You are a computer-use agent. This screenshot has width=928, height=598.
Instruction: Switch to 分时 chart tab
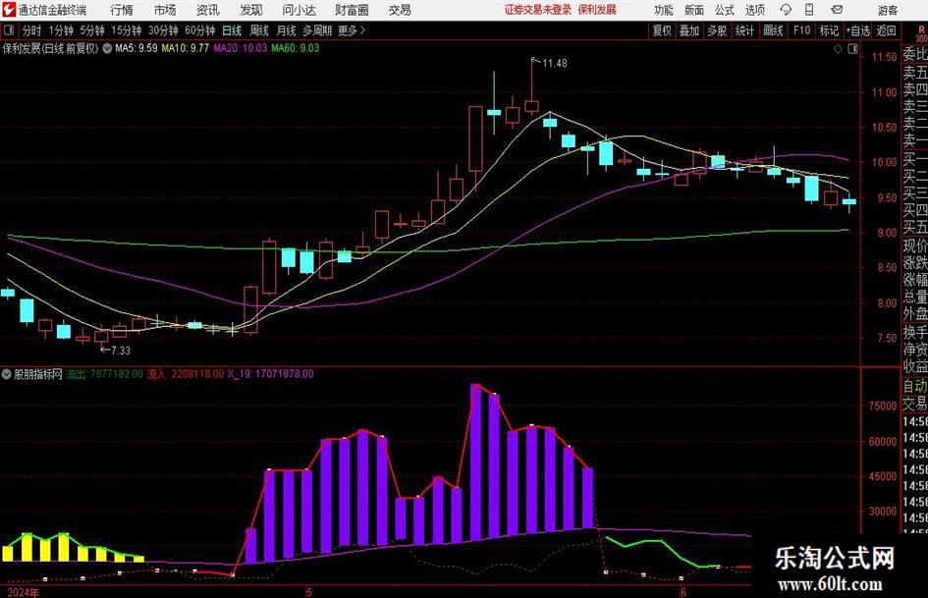tap(31, 30)
